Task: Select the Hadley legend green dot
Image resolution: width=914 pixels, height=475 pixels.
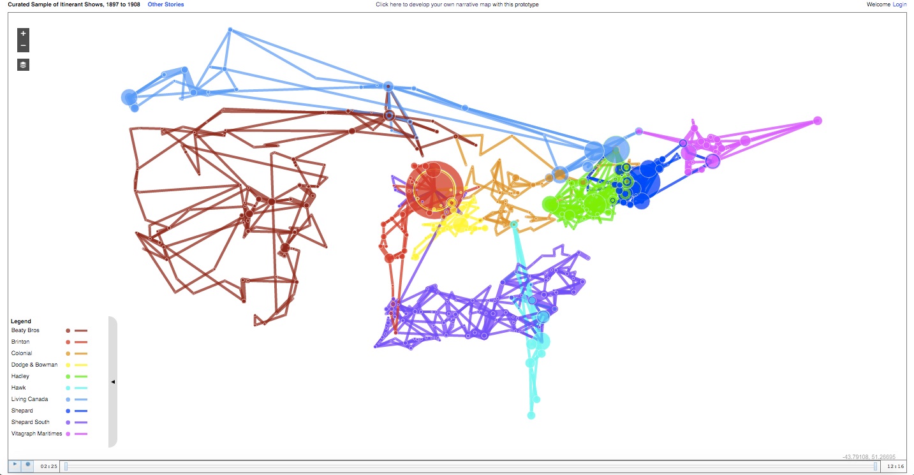Action: coord(68,377)
